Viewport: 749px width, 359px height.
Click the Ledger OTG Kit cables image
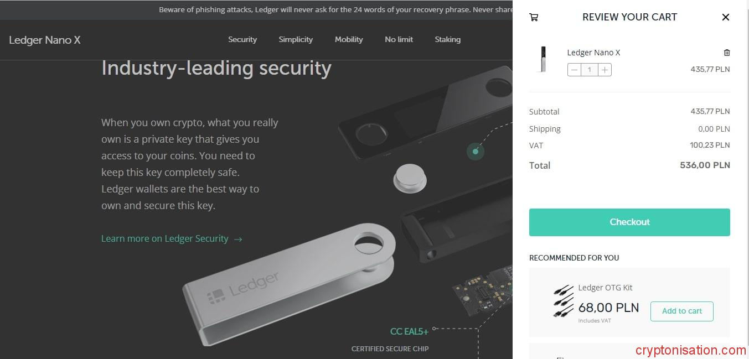click(564, 301)
